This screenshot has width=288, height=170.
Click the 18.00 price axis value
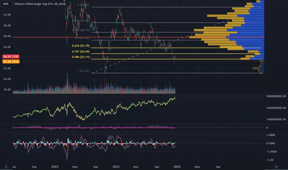point(7,90)
